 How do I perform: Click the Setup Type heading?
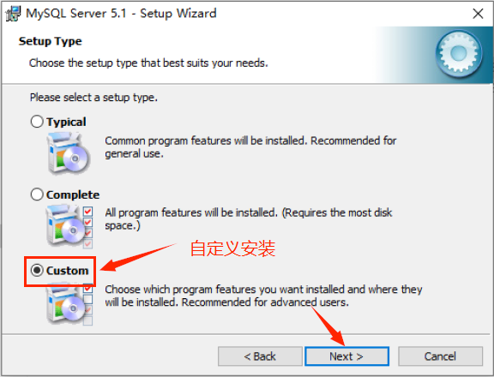[51, 41]
